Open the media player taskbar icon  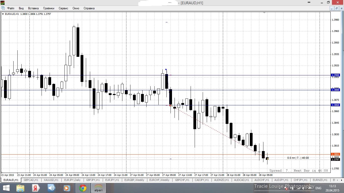[x=67, y=188]
